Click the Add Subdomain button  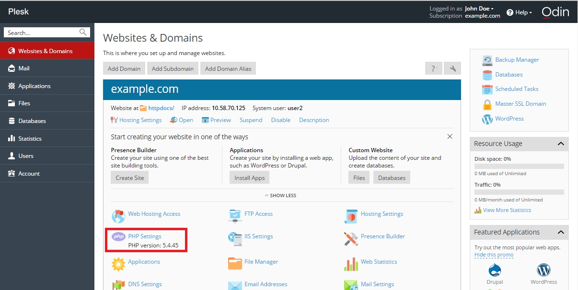coord(173,68)
